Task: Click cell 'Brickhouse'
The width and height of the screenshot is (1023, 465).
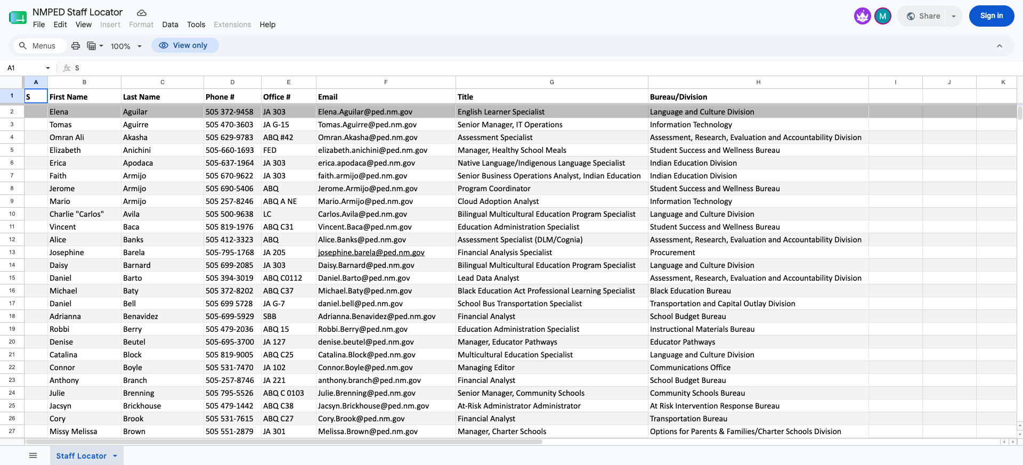Action: pyautogui.click(x=162, y=406)
